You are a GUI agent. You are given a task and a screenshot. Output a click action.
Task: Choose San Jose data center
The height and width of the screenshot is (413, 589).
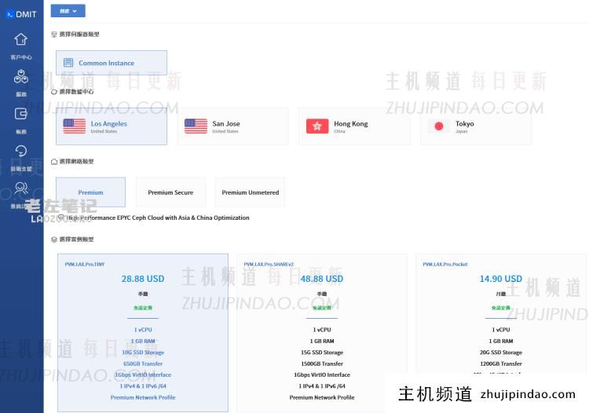[233, 126]
